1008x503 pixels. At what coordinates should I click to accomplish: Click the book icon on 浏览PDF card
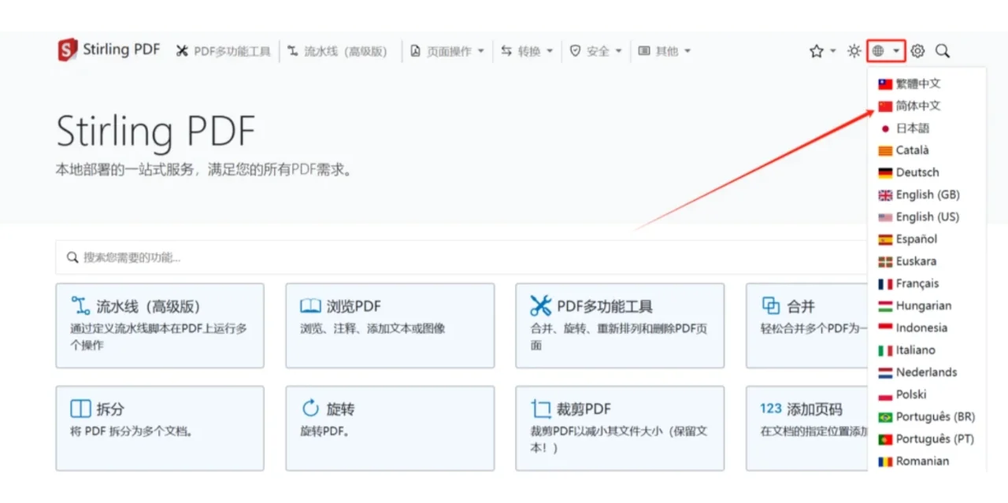(310, 305)
